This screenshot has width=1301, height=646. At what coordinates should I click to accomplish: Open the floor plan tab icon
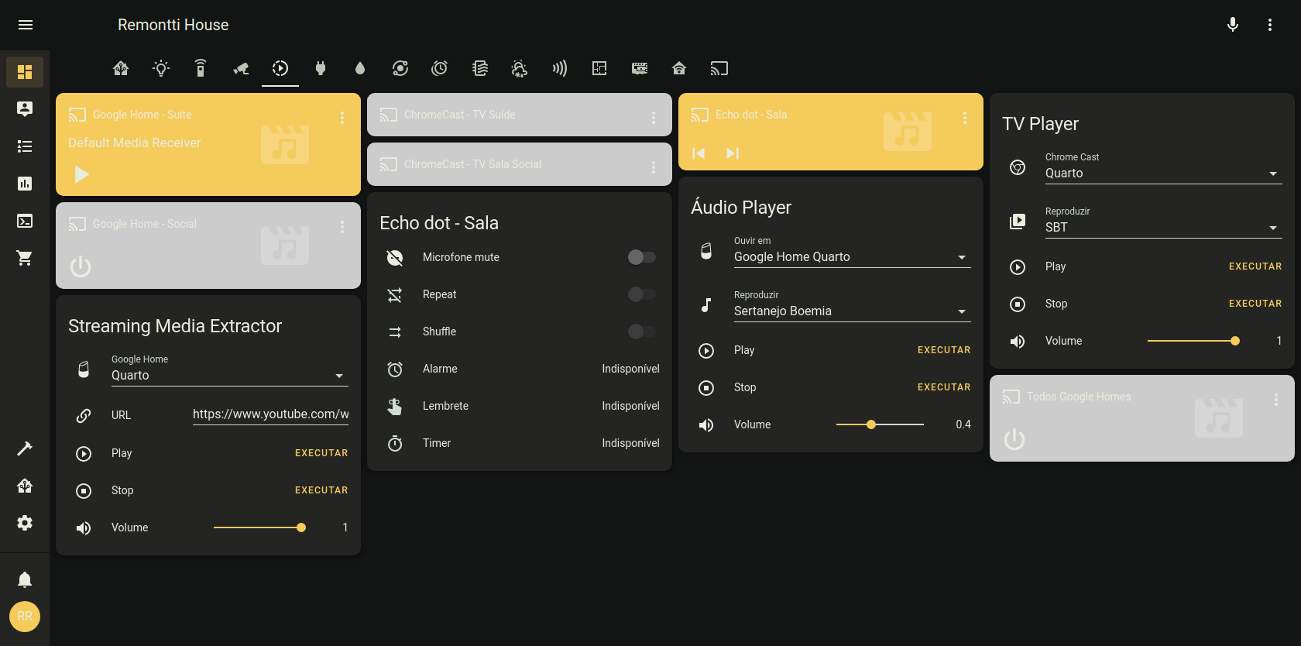(599, 68)
